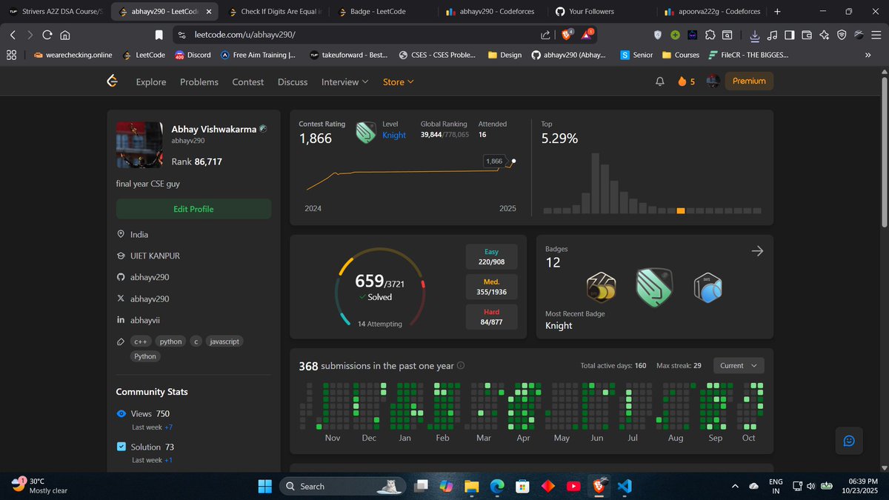This screenshot has height=500, width=889.
Task: Click the address bar URL field
Action: [x=356, y=34]
